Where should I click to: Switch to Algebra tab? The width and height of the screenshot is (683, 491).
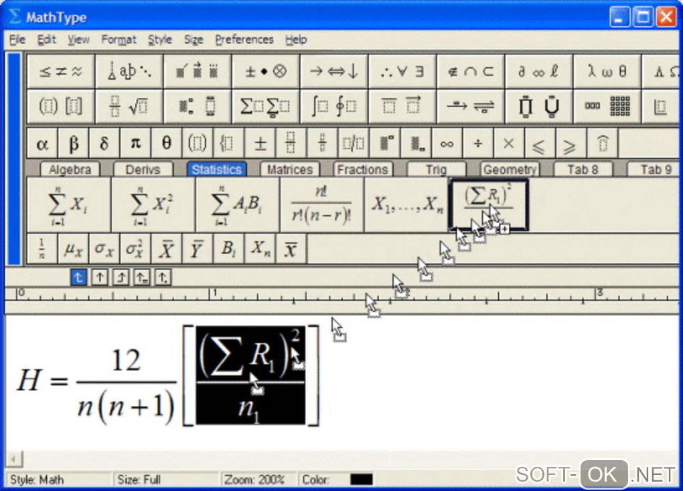(70, 169)
